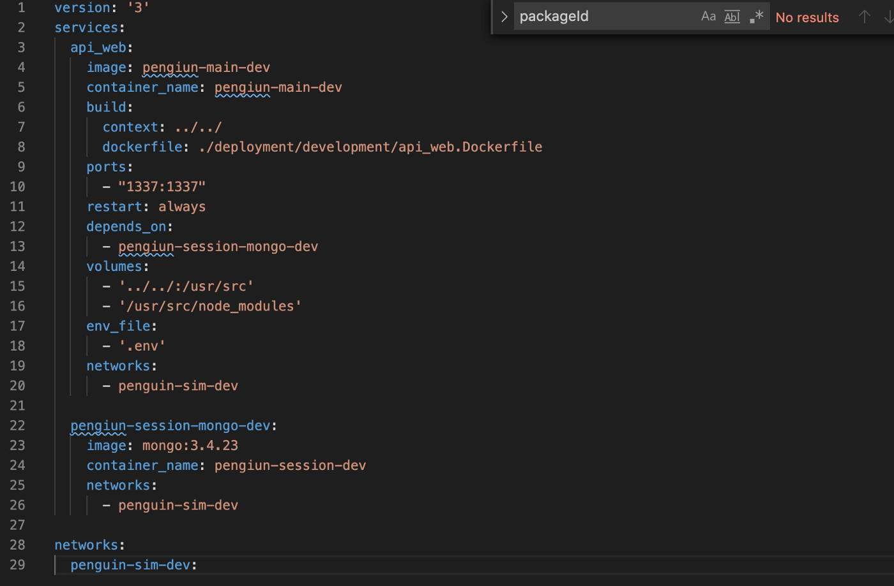Click the '.env' value on line 18
The width and height of the screenshot is (894, 586).
142,346
